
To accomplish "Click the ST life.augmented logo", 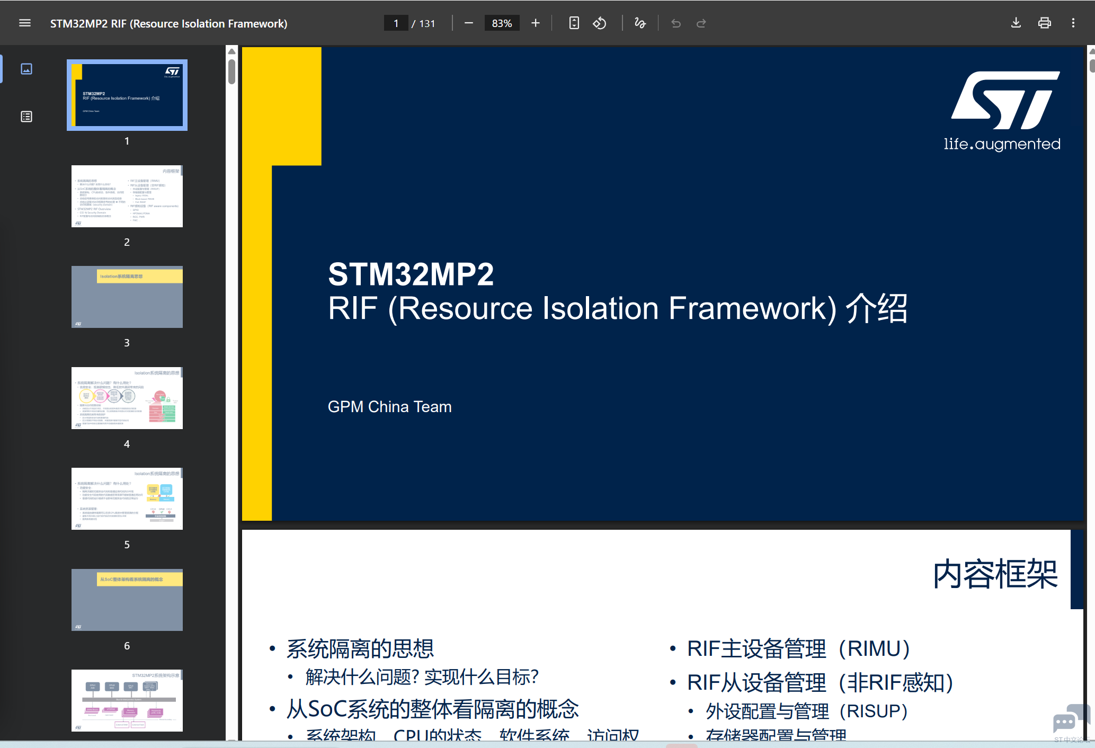I will tap(1002, 111).
